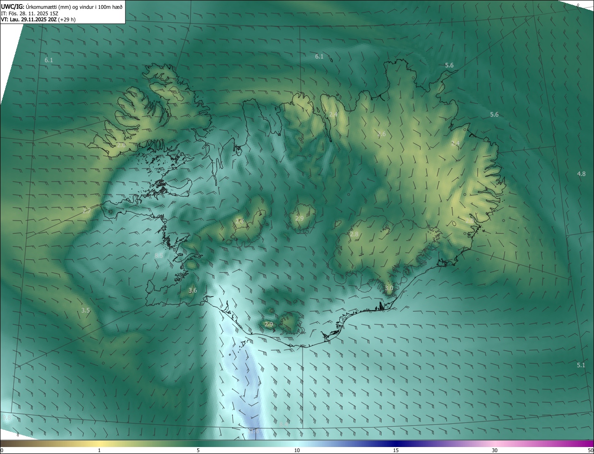Click the "(+29 h)" forecast lead text

pyautogui.click(x=67, y=19)
